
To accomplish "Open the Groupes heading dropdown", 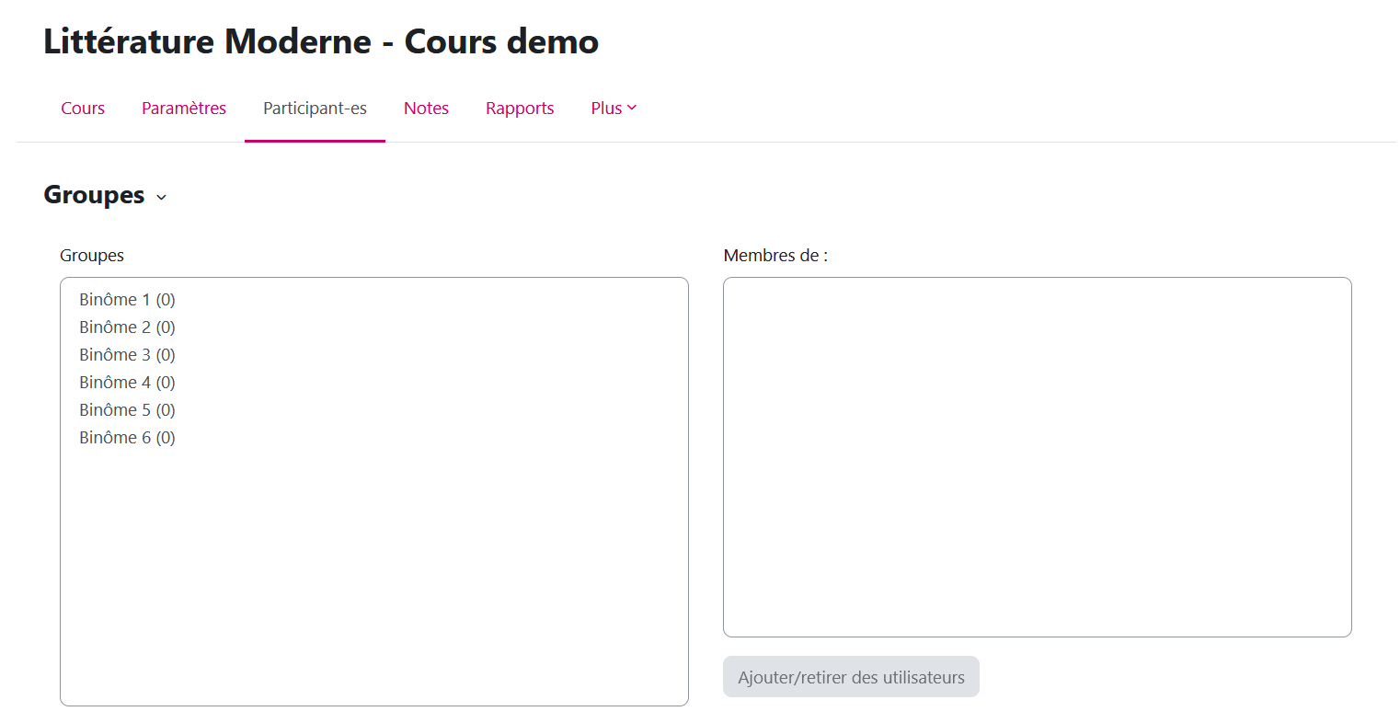I will (x=95, y=195).
